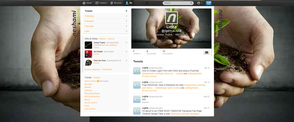This screenshot has width=294, height=122.
Task: Open the designmodo.com/login-form-css link
Action: coord(158,73)
